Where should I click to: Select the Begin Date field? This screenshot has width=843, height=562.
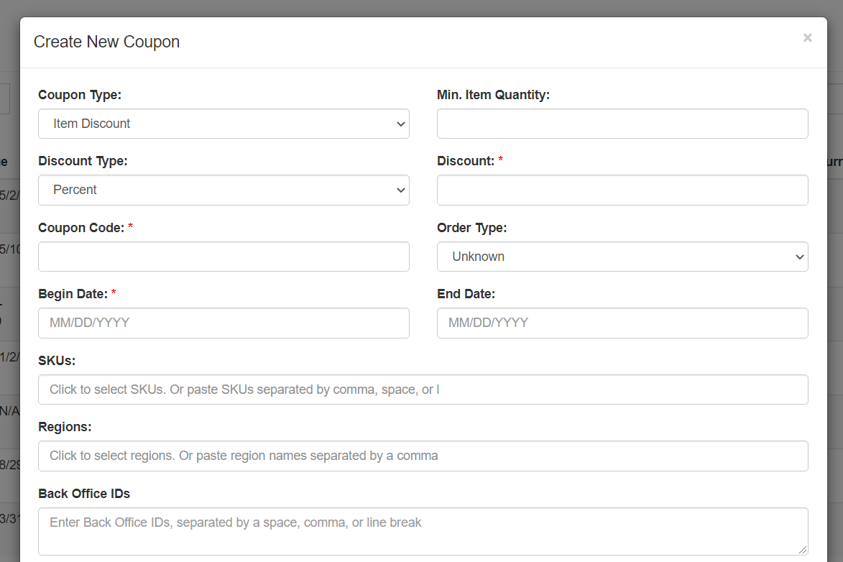(224, 323)
